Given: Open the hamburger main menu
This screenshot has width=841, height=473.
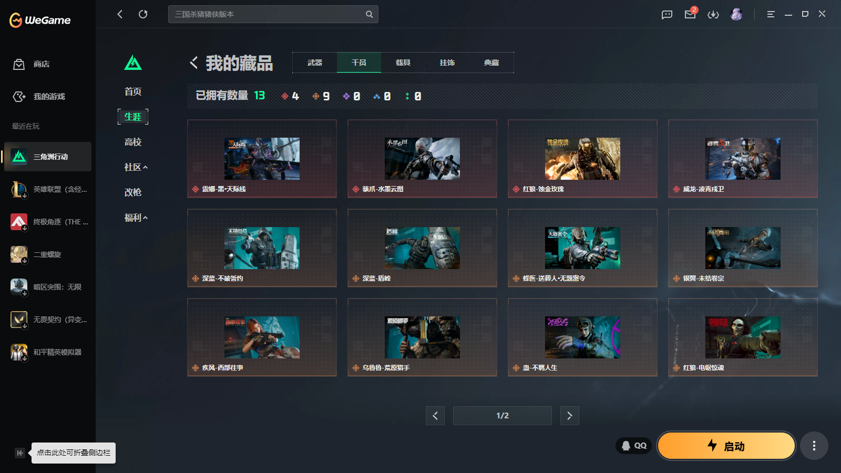Looking at the screenshot, I should (x=771, y=14).
